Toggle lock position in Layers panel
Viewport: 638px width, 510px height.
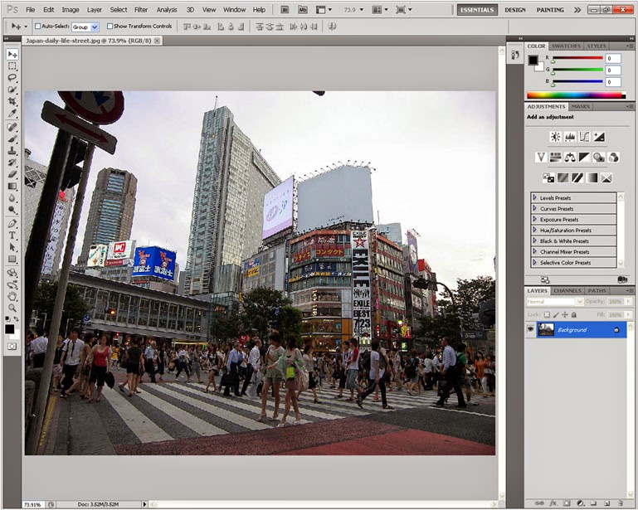[565, 315]
